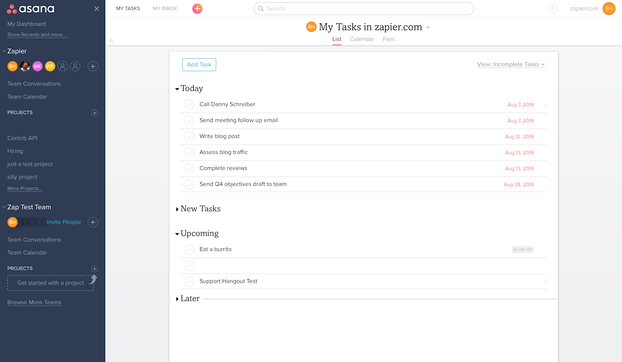Screen dimensions: 622x362
Task: Check off Complete reviews task
Action: tap(189, 169)
